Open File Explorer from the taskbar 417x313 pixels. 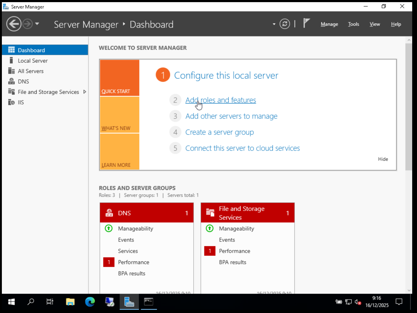tap(70, 302)
